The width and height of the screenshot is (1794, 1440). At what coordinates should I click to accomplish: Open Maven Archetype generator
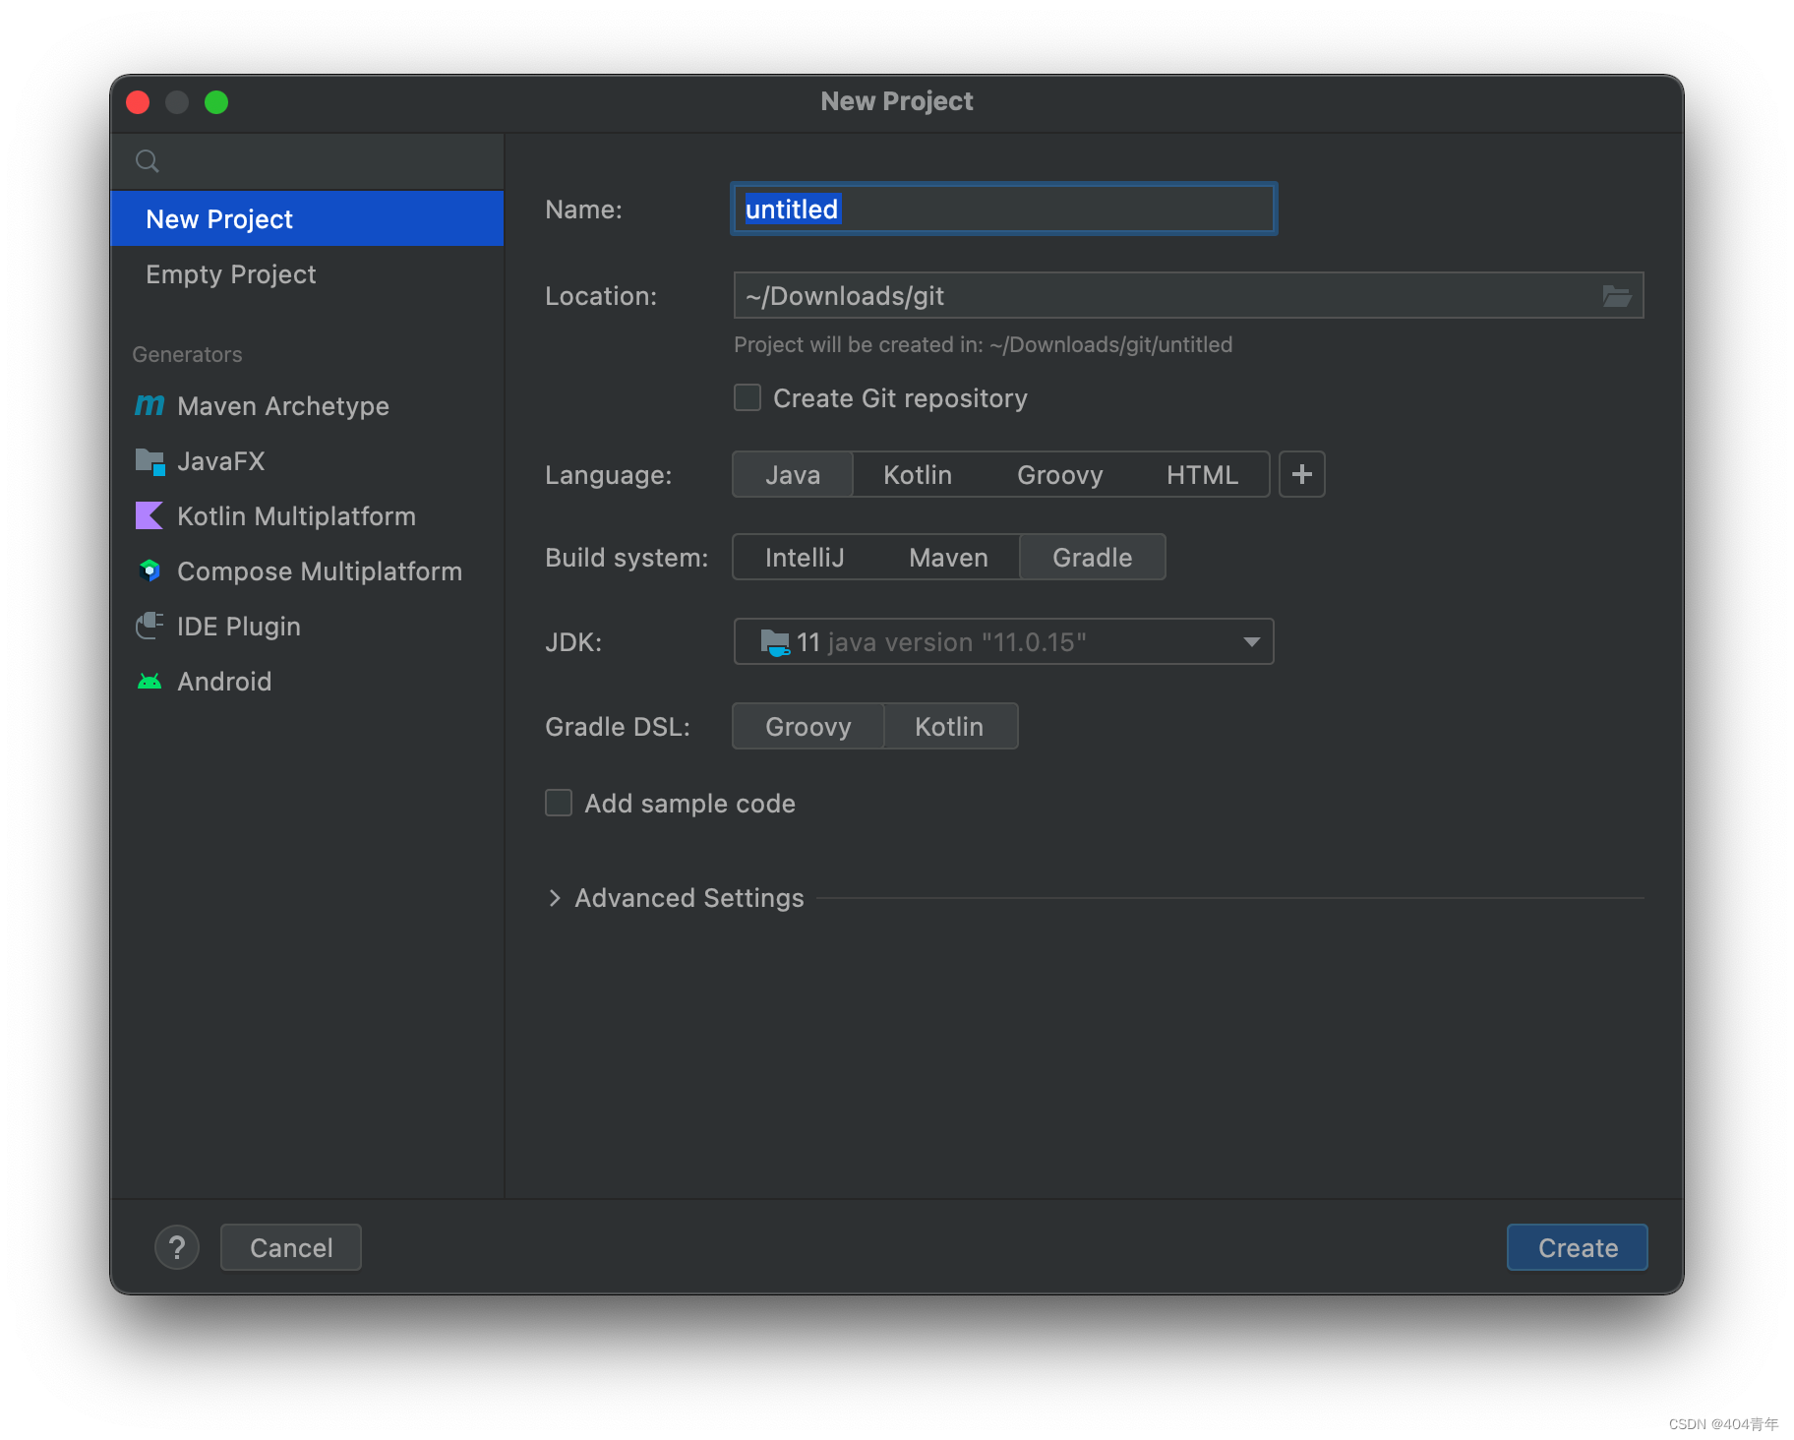click(x=307, y=405)
